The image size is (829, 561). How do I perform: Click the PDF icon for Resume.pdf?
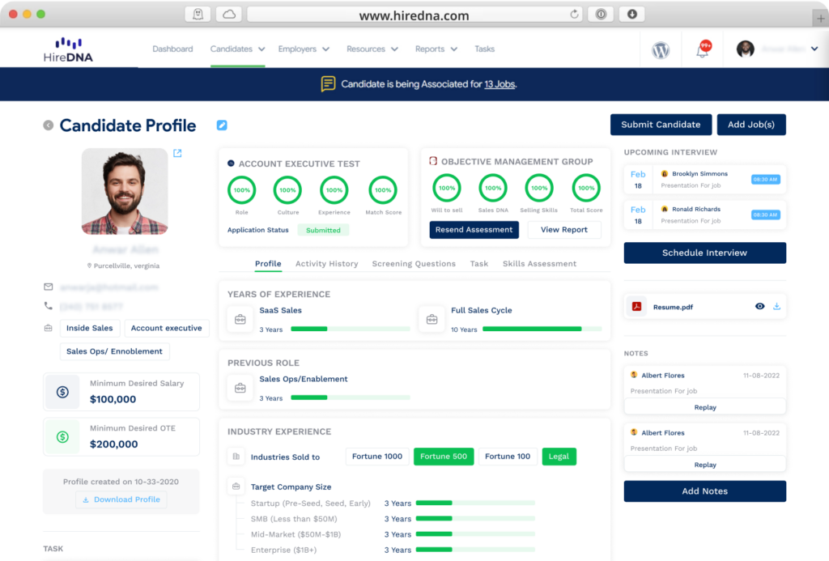(x=636, y=307)
